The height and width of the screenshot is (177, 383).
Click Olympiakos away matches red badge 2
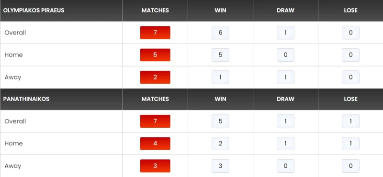click(155, 77)
